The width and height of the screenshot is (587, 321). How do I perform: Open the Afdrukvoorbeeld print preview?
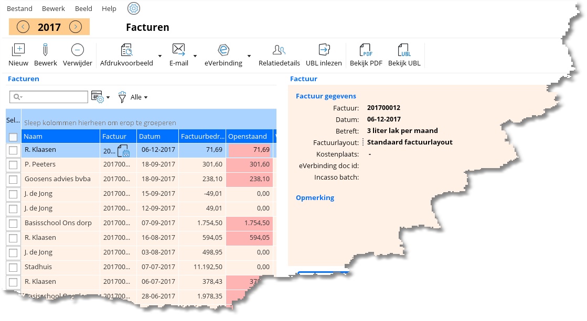point(126,50)
